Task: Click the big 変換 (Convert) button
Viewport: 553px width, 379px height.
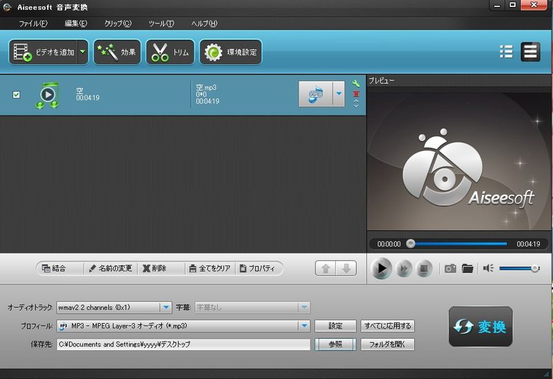Action: (480, 326)
